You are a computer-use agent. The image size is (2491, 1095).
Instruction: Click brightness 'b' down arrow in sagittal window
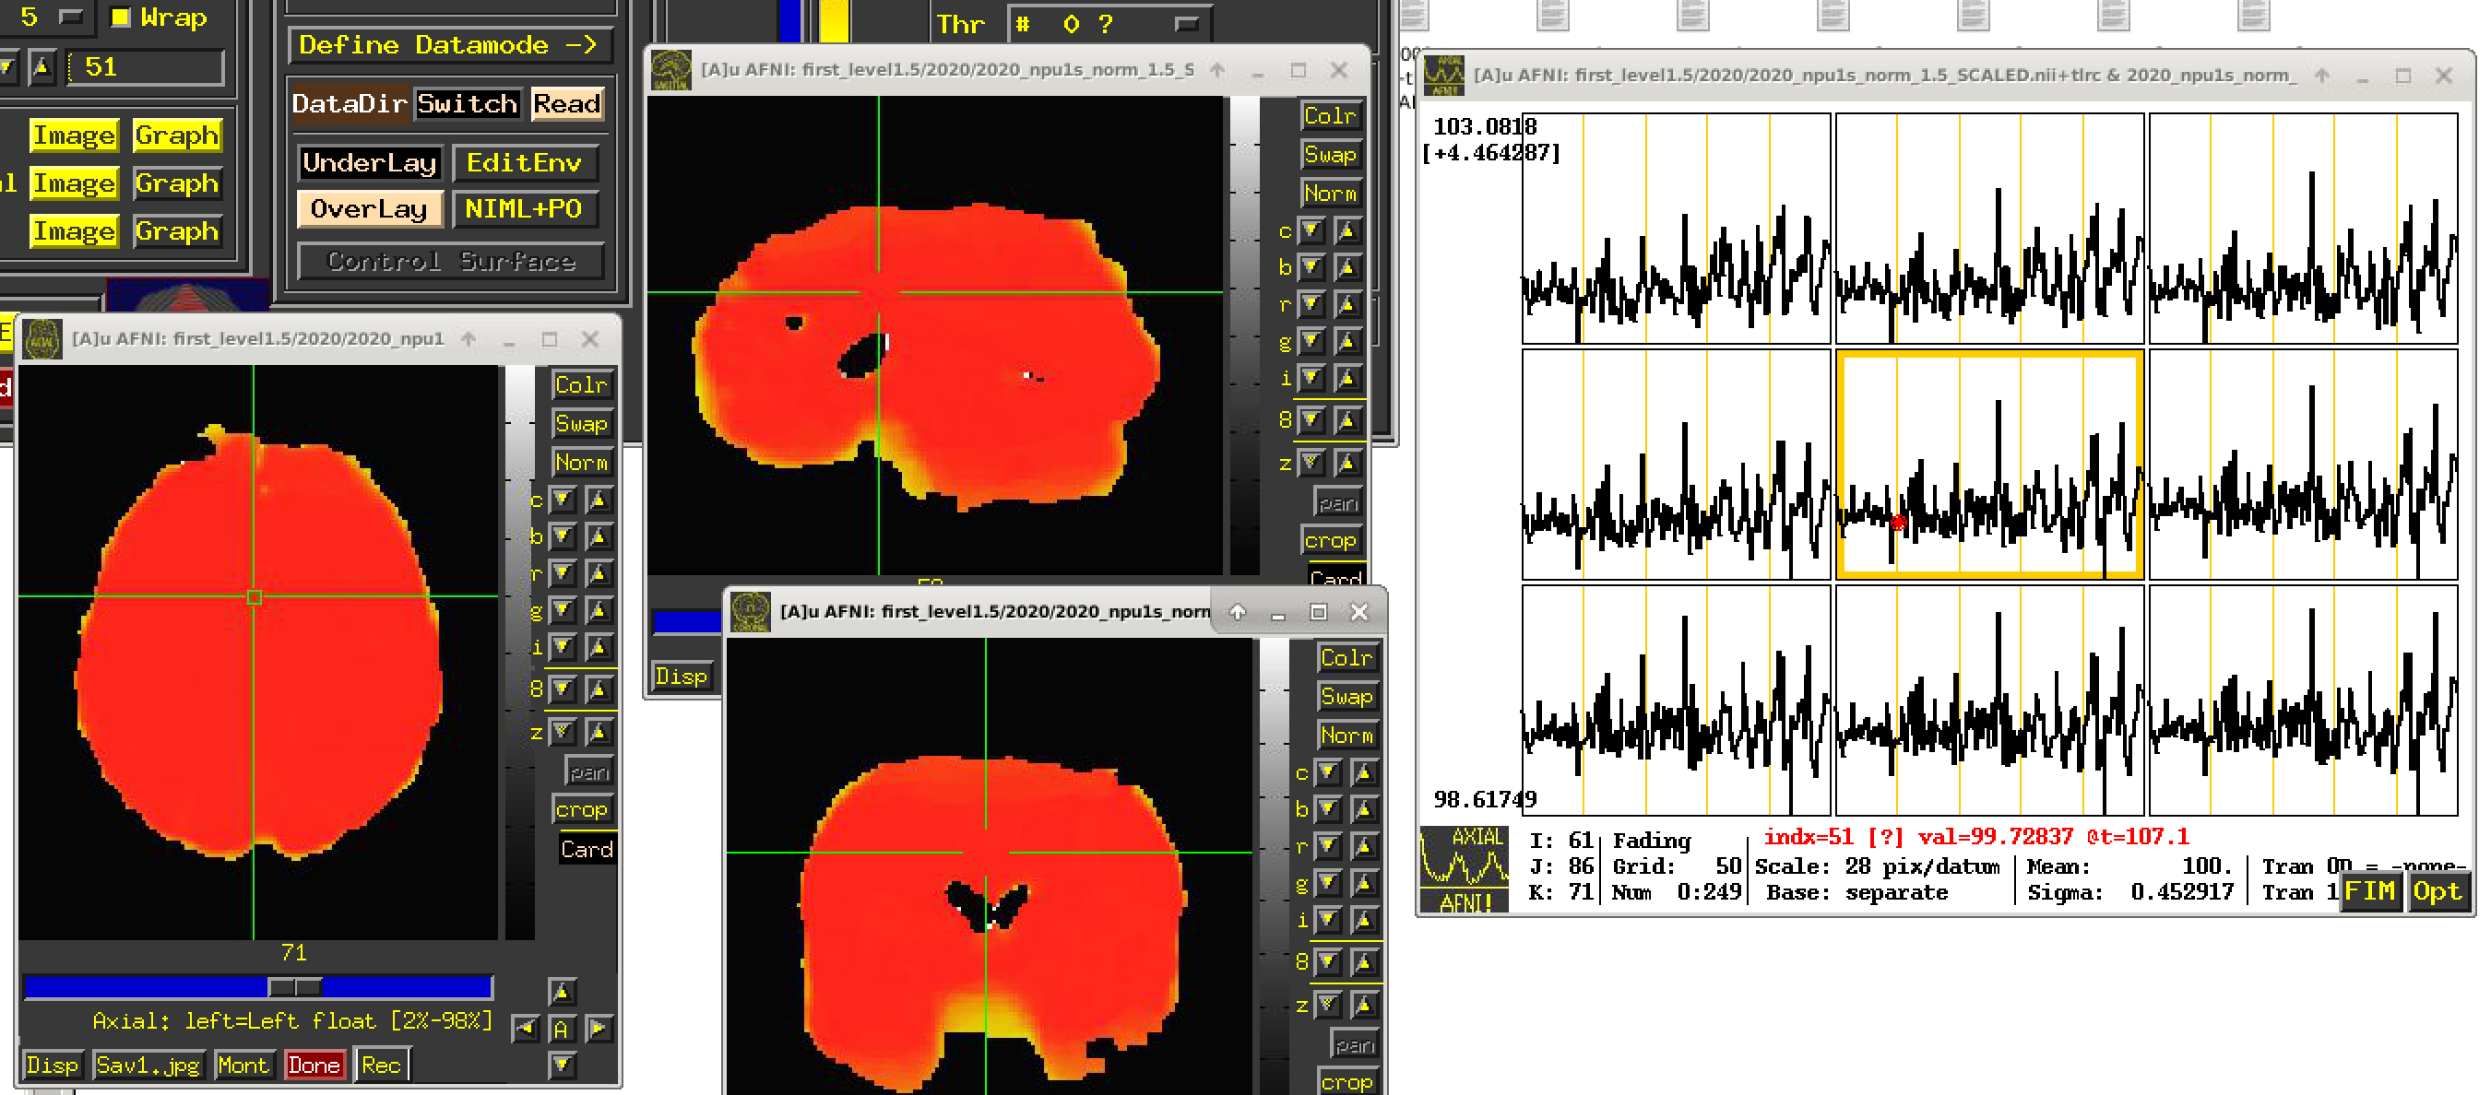tap(1311, 266)
